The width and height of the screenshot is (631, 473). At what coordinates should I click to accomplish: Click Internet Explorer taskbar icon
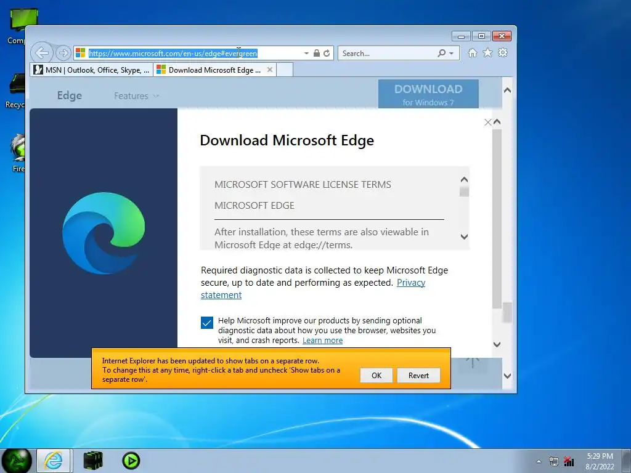coord(54,461)
